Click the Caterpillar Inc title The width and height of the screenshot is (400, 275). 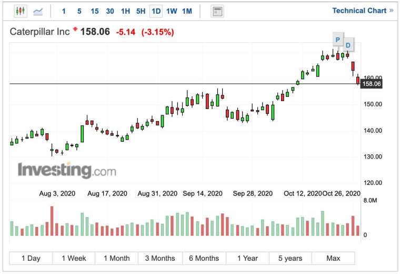(x=39, y=32)
